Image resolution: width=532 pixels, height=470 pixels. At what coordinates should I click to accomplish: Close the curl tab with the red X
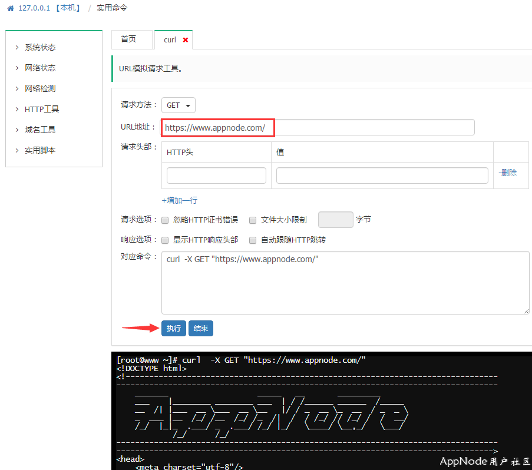tap(185, 40)
